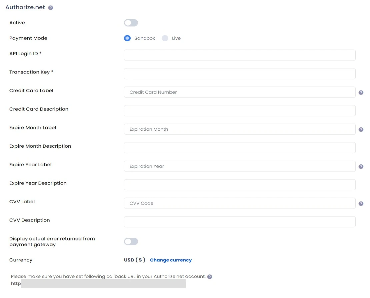Click the Expire Year Label input

coord(240,166)
